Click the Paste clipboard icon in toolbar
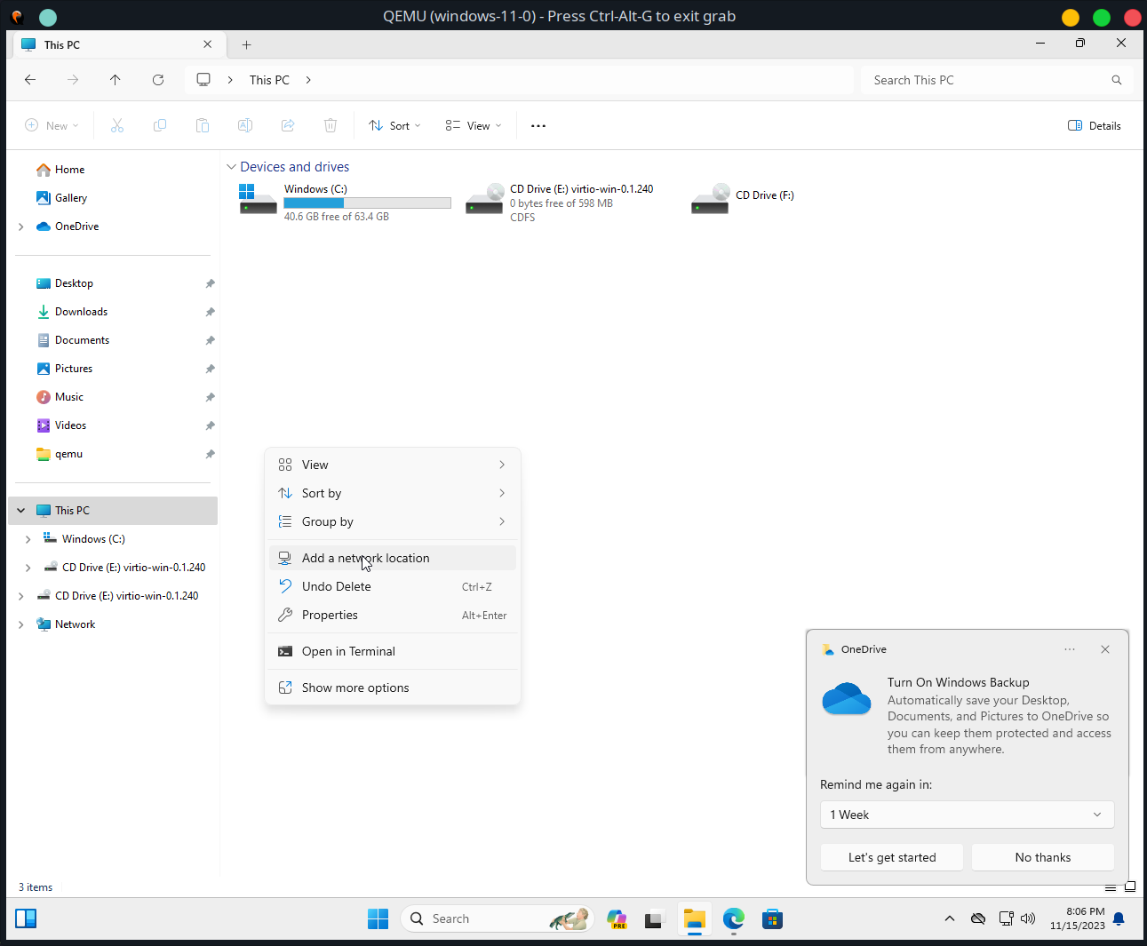Viewport: 1147px width, 946px height. point(203,126)
